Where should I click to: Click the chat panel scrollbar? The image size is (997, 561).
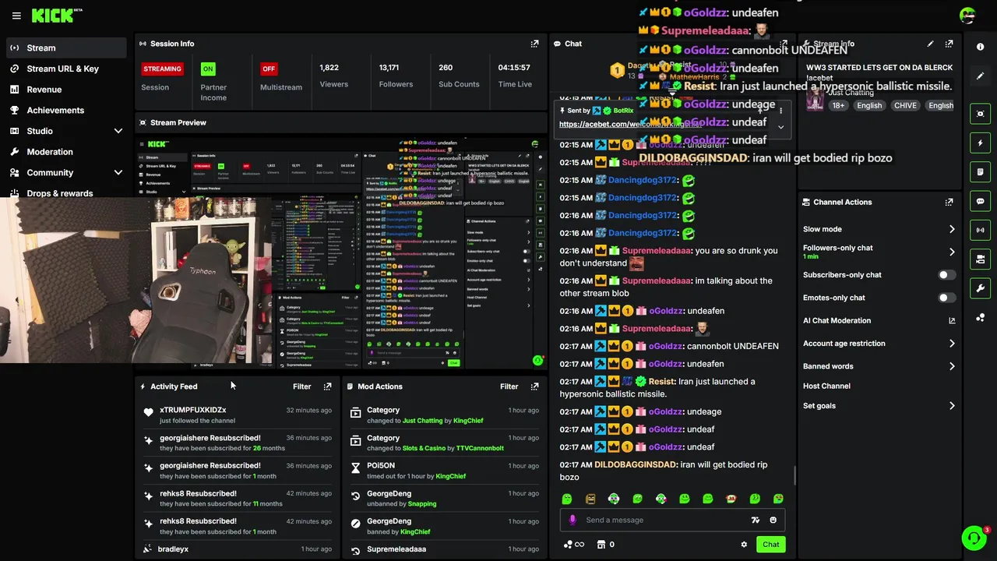[x=794, y=475]
